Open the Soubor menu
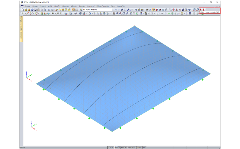 [27, 6]
